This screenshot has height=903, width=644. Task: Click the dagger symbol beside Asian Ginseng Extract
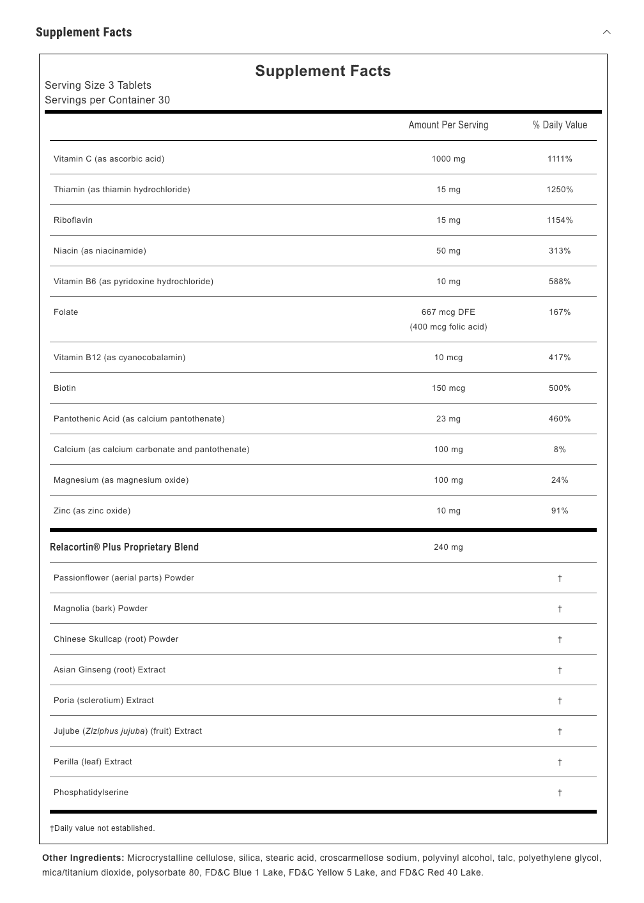[x=560, y=670]
